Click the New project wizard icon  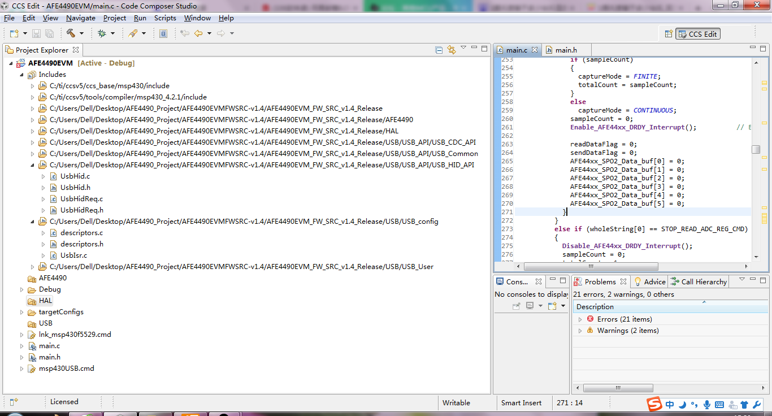pos(14,34)
